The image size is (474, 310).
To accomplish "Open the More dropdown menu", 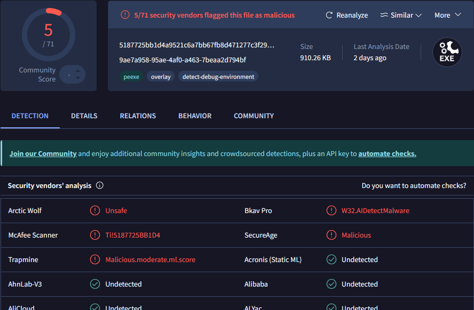I will coord(448,15).
